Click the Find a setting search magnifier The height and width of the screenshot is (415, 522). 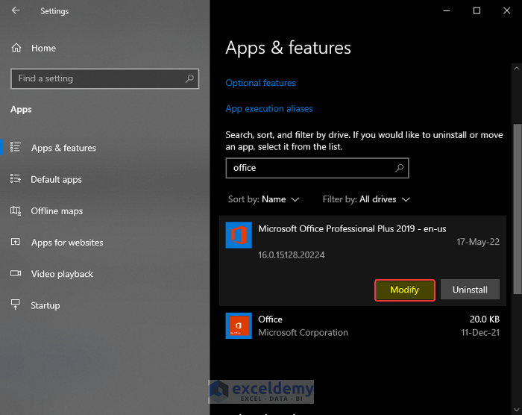[189, 78]
